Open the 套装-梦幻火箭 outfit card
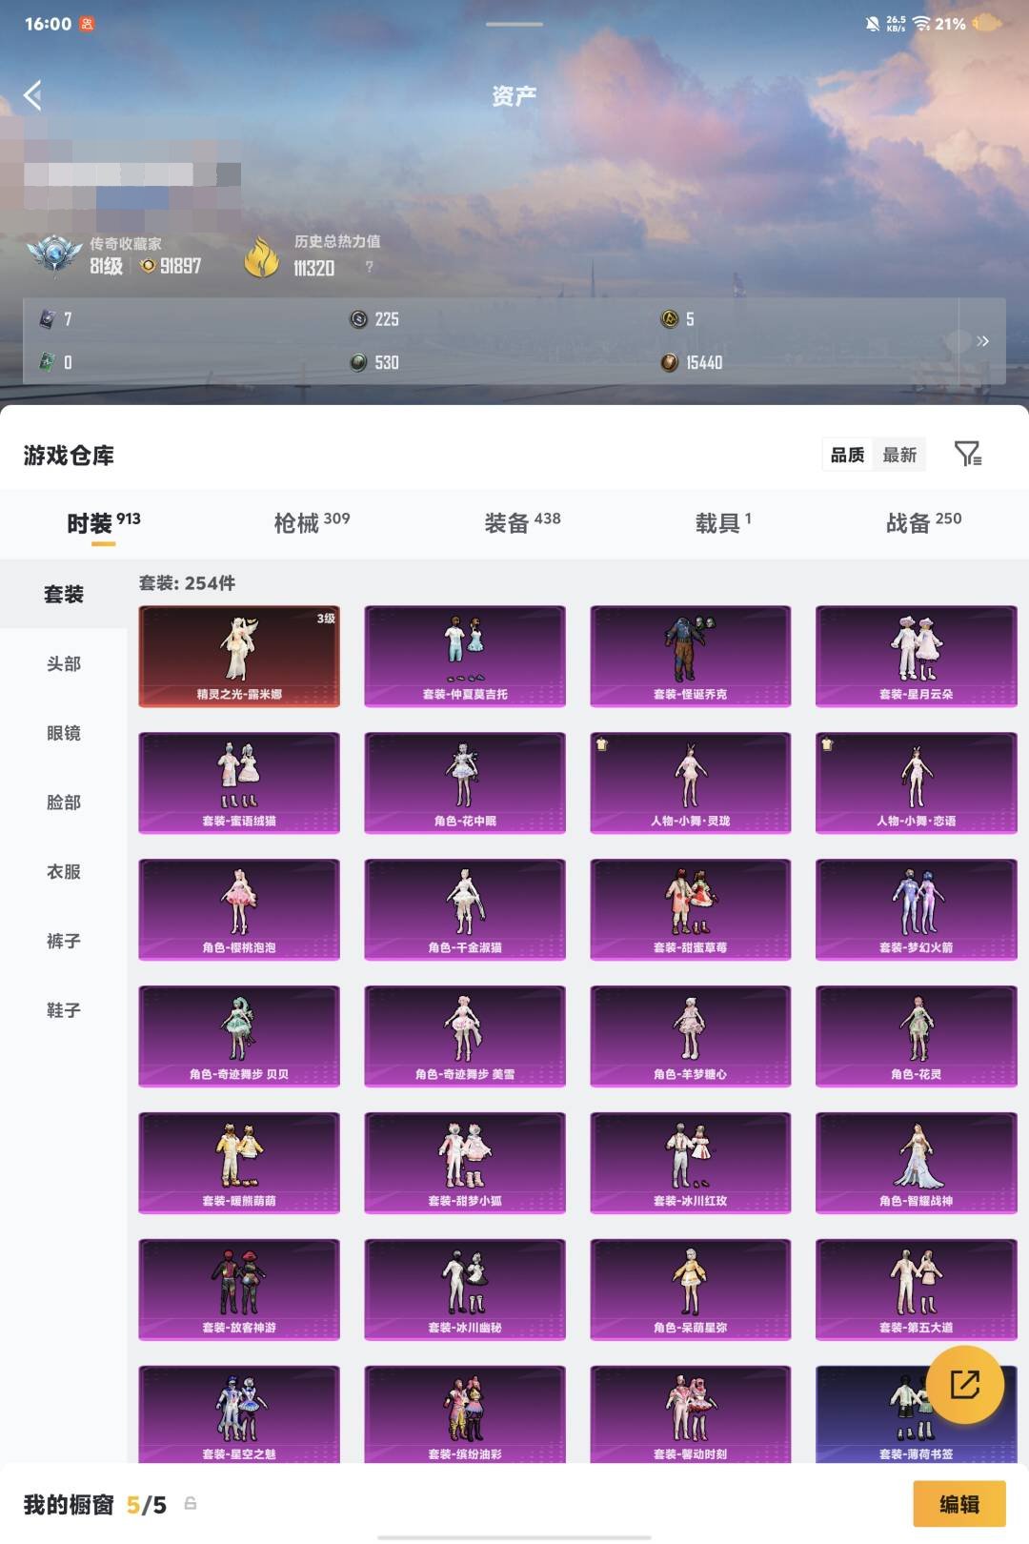 pyautogui.click(x=917, y=910)
